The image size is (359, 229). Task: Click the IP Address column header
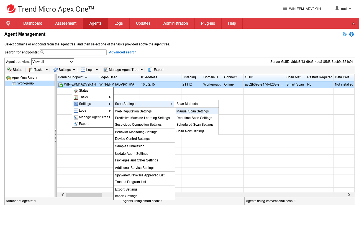click(x=160, y=77)
